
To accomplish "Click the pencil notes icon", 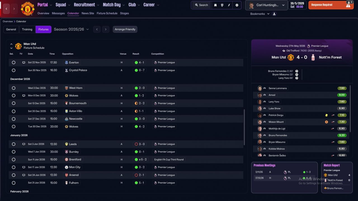I will [229, 5].
